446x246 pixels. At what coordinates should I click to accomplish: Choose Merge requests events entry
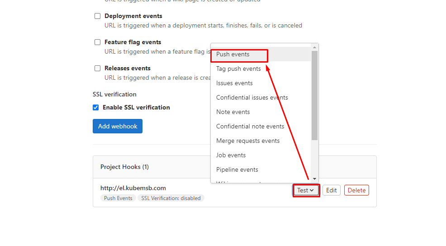[x=261, y=141]
